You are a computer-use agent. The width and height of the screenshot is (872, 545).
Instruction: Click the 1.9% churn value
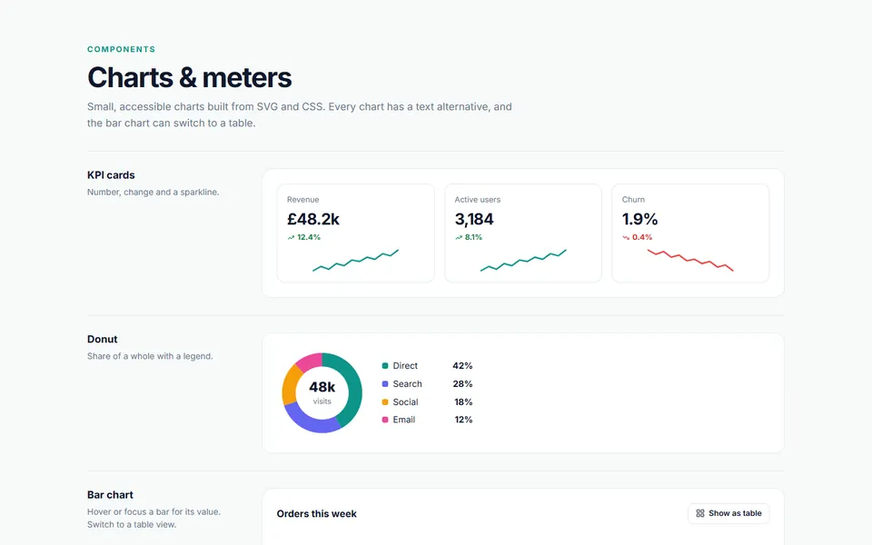(639, 219)
